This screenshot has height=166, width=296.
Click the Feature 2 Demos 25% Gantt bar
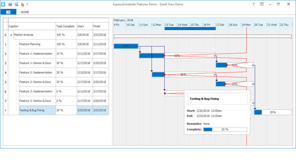coord(234,84)
